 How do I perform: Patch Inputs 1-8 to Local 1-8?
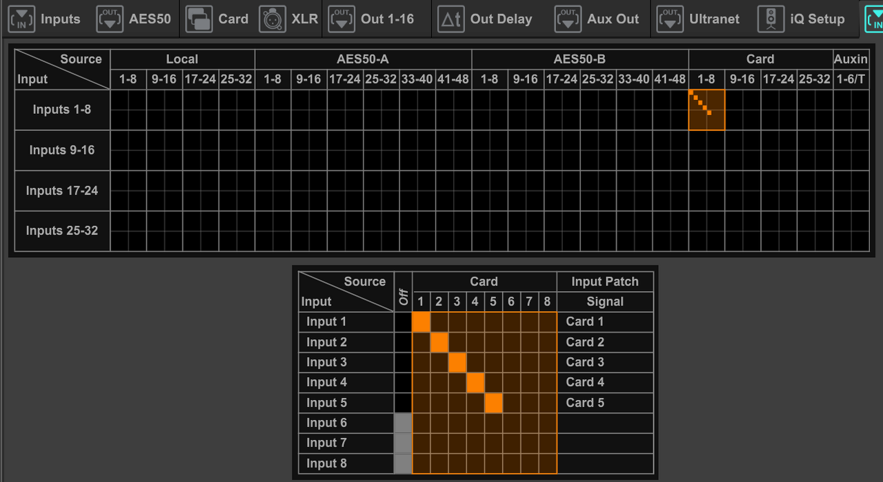point(128,110)
